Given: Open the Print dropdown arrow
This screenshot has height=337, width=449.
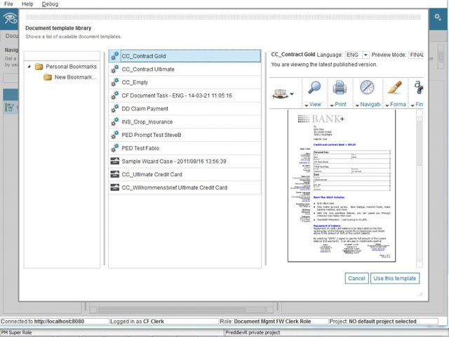Looking at the screenshot, I should (x=333, y=105).
